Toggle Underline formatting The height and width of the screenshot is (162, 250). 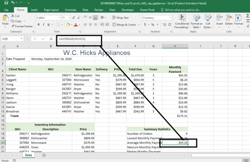point(49,25)
